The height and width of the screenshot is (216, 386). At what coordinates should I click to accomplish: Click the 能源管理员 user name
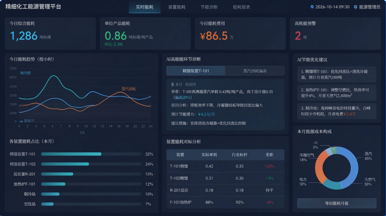pyautogui.click(x=369, y=7)
